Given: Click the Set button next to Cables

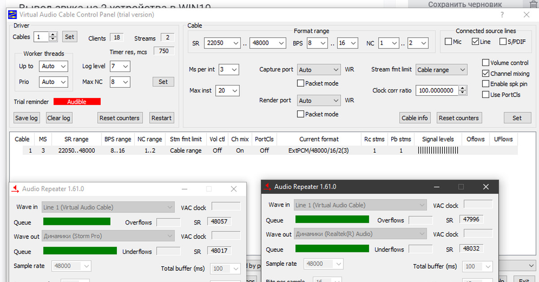Looking at the screenshot, I should [x=70, y=37].
